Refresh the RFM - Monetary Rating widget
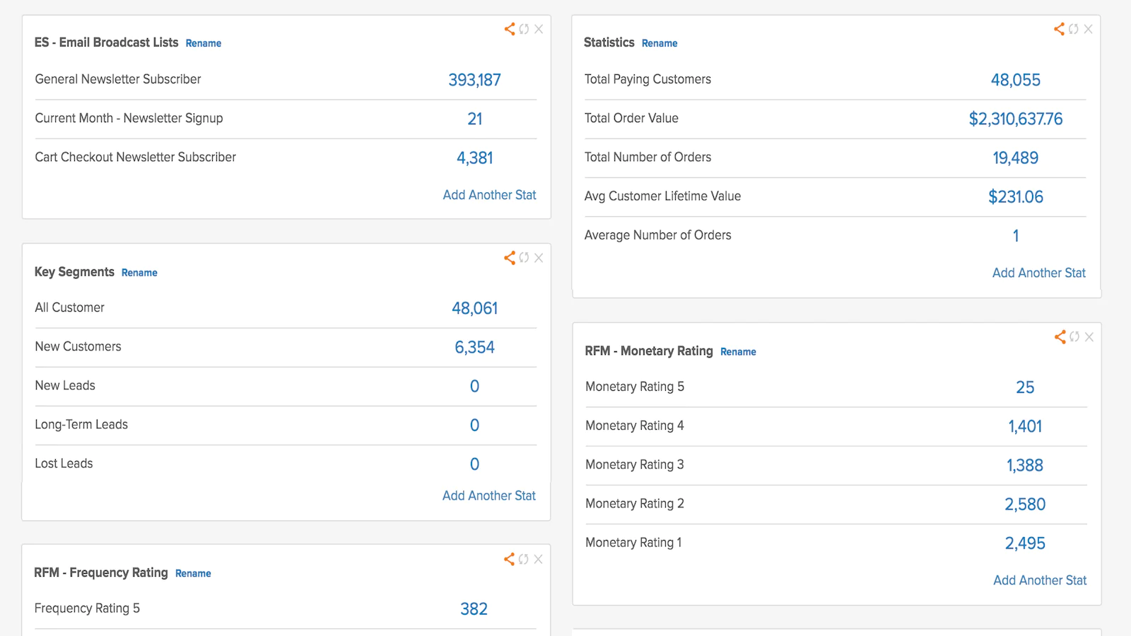The width and height of the screenshot is (1131, 636). pos(1074,337)
